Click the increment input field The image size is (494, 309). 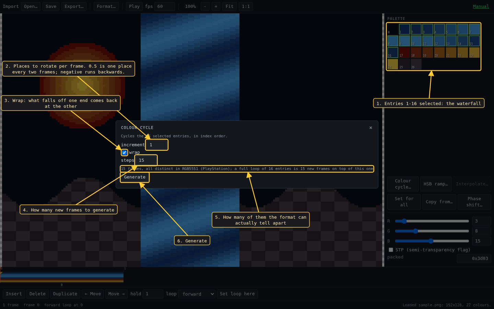[157, 145]
